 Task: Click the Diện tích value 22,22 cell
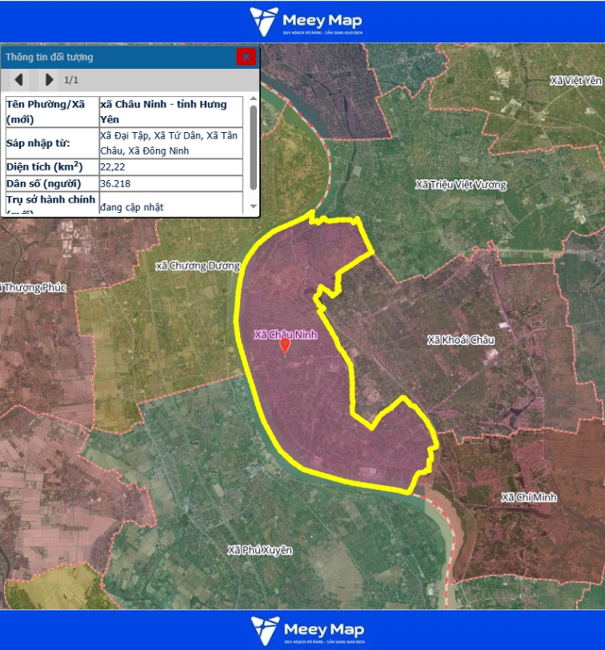171,167
